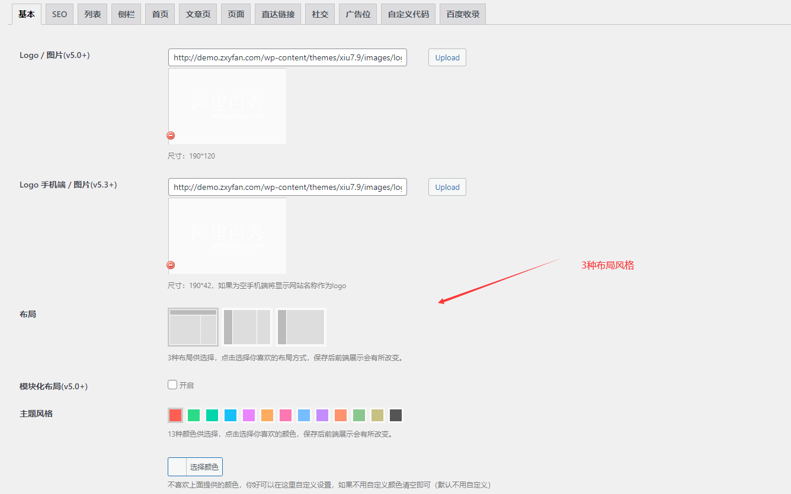The width and height of the screenshot is (791, 494).
Task: Click the Logo image URL input field
Action: point(287,57)
